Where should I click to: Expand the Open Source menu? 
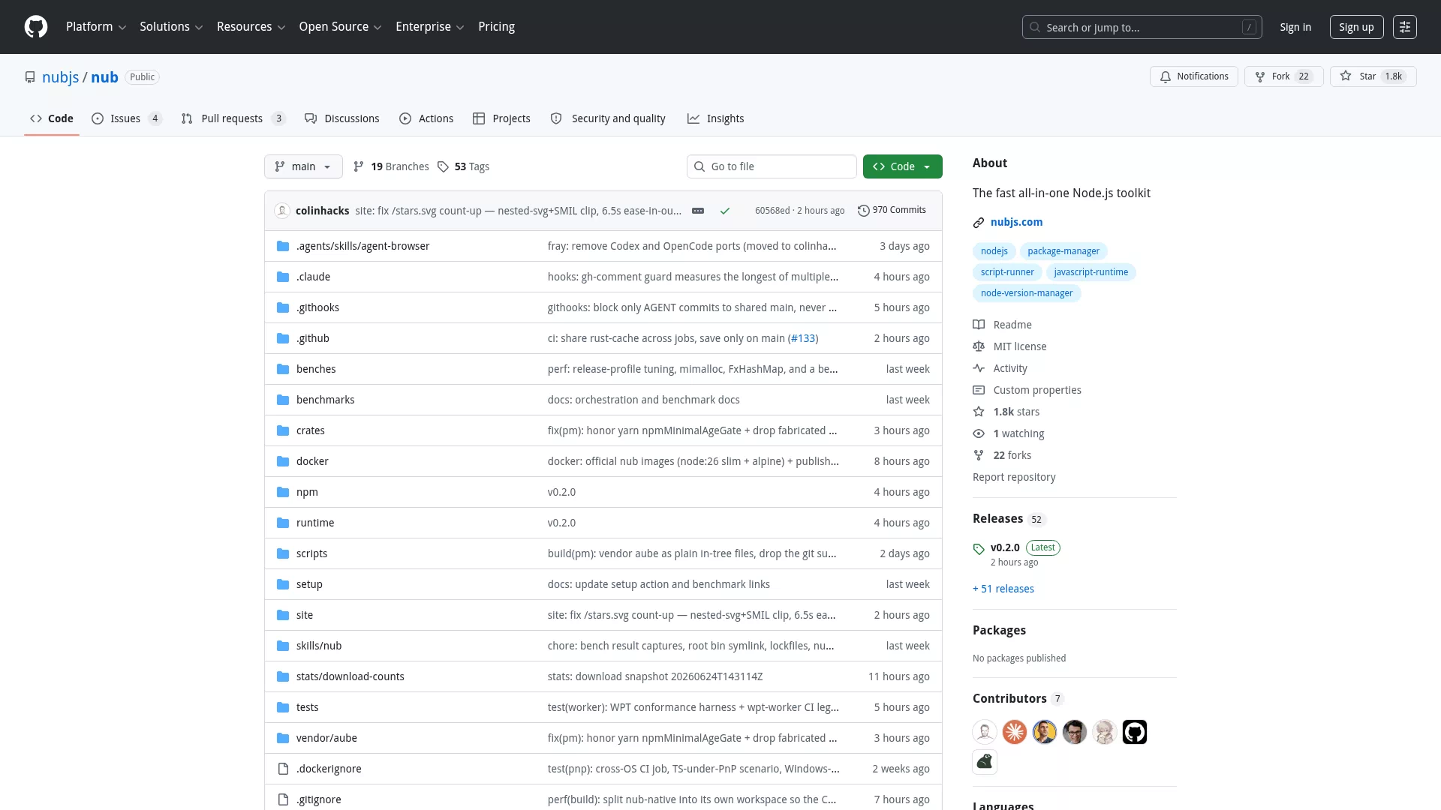[340, 27]
